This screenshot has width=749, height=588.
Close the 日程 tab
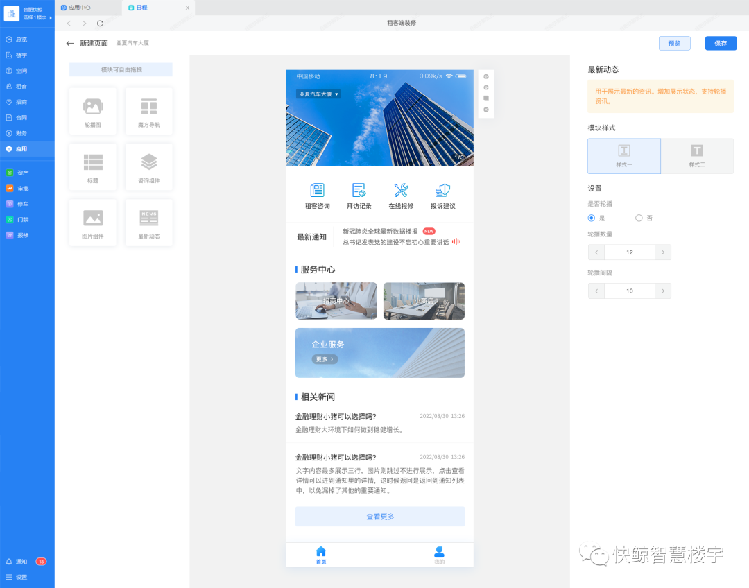187,8
